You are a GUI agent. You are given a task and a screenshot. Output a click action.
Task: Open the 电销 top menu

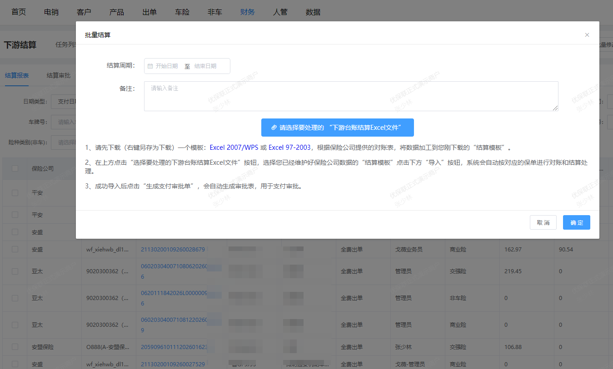(x=51, y=12)
